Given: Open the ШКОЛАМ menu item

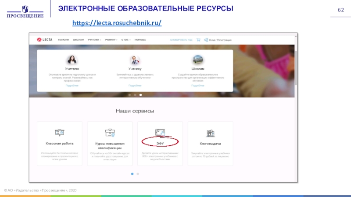Looking at the screenshot, I should 79,40.
